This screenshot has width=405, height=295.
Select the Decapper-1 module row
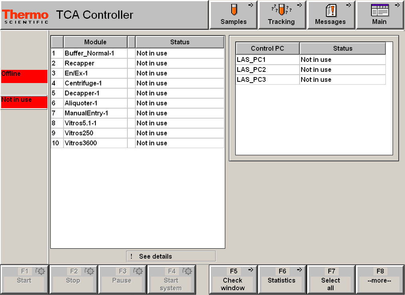coord(137,93)
